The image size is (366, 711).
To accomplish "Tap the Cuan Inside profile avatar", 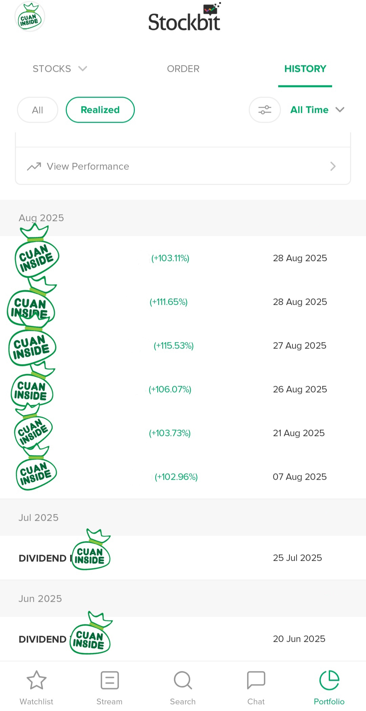I will 30,17.
